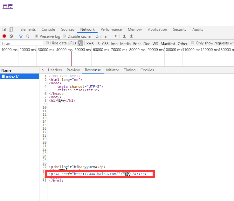Click the Name column header
234x201 pixels.
[x=19, y=70]
